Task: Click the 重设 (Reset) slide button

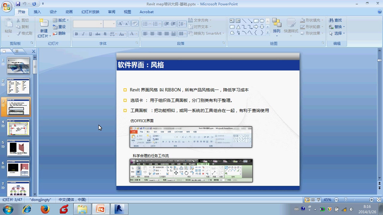Action: point(59,27)
